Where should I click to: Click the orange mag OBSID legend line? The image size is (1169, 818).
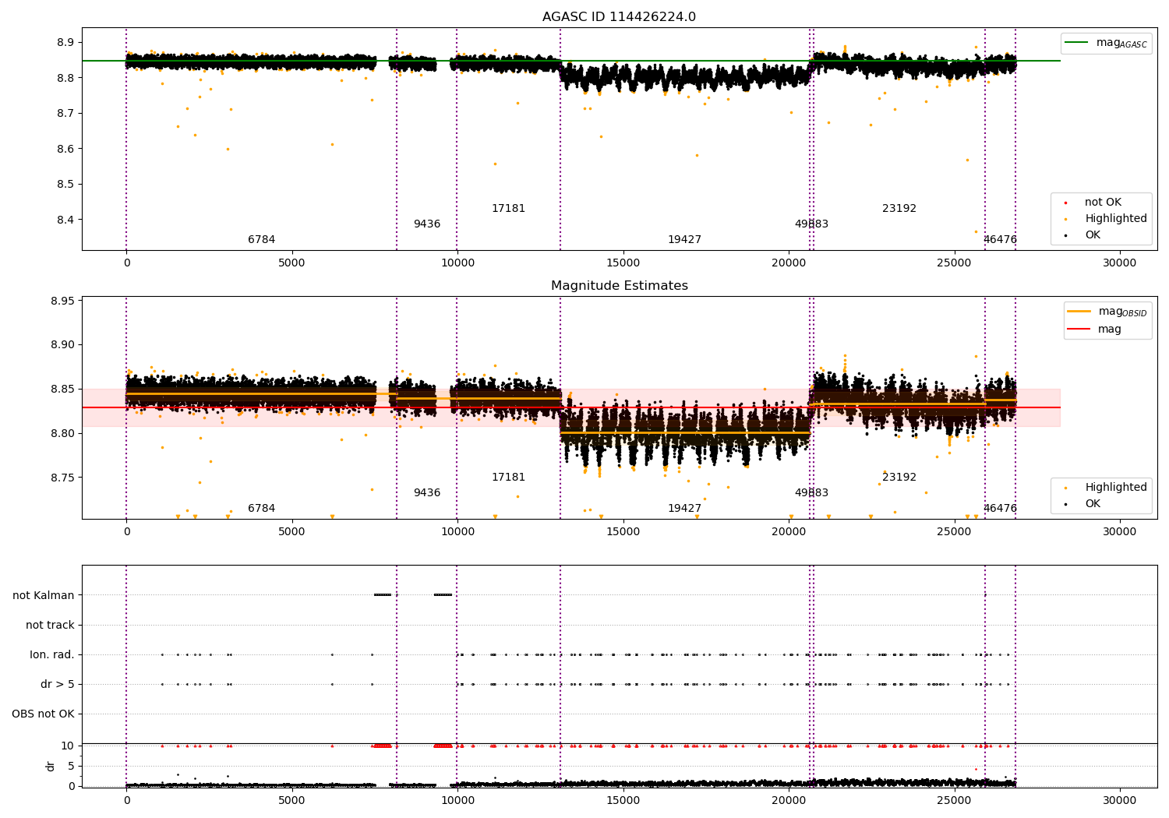[1079, 311]
